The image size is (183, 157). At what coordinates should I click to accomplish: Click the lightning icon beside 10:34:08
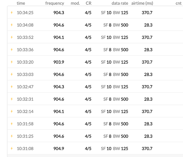(x=12, y=25)
